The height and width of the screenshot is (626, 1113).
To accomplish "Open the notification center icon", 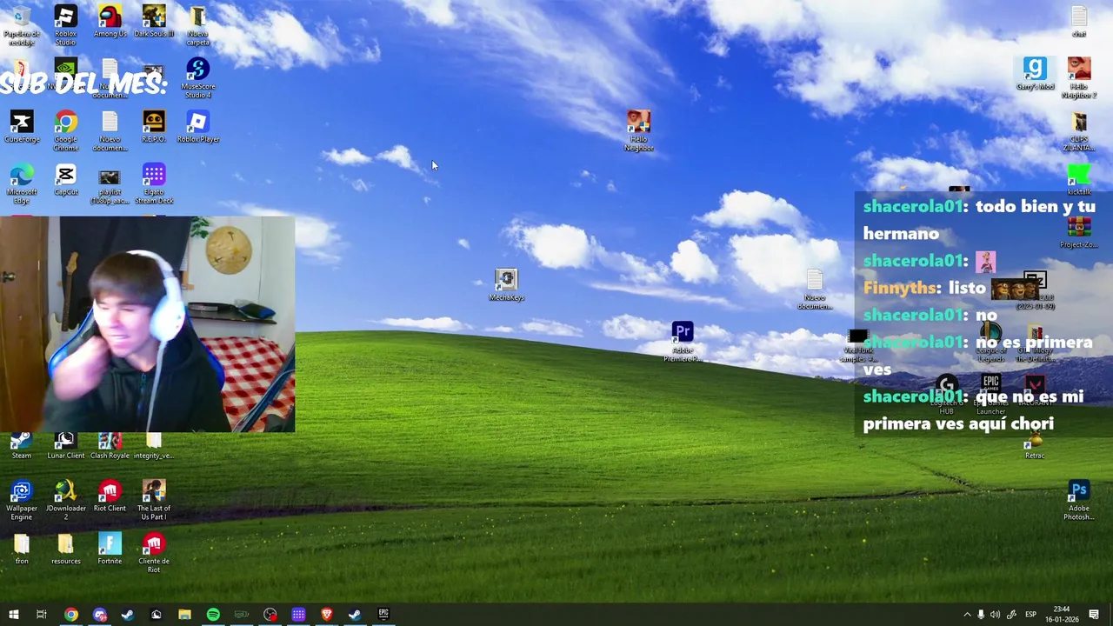I will pos(1094,615).
